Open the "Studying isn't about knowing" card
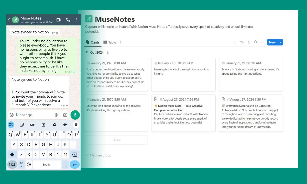Viewport: 307px width, 184px height. [116, 113]
